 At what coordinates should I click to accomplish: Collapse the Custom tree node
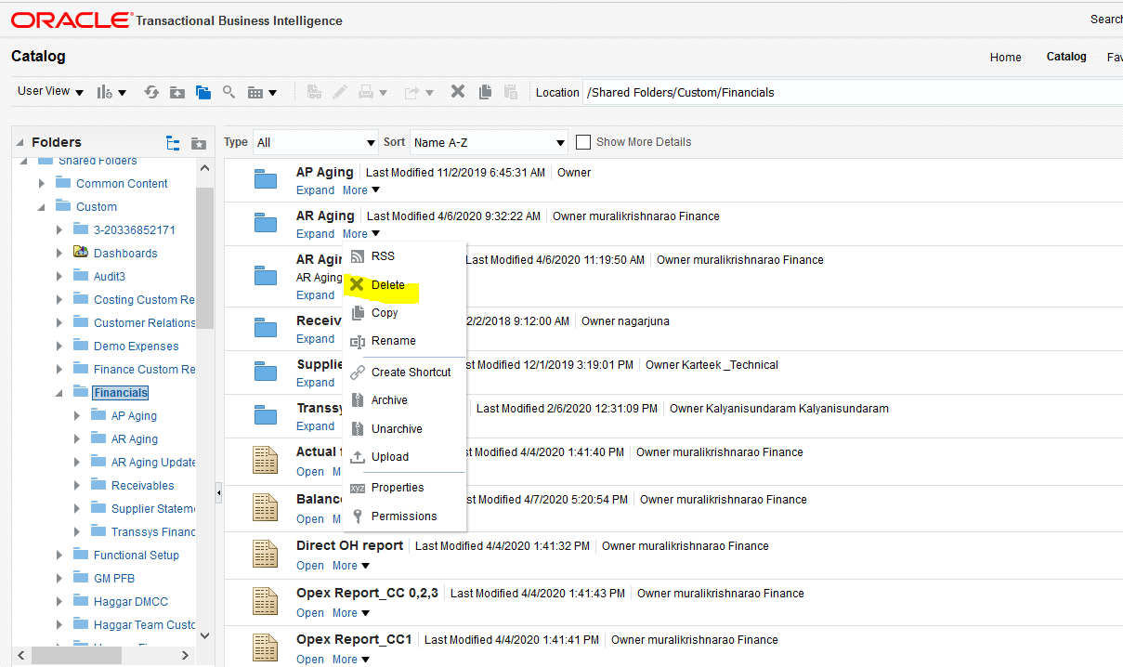pos(41,206)
